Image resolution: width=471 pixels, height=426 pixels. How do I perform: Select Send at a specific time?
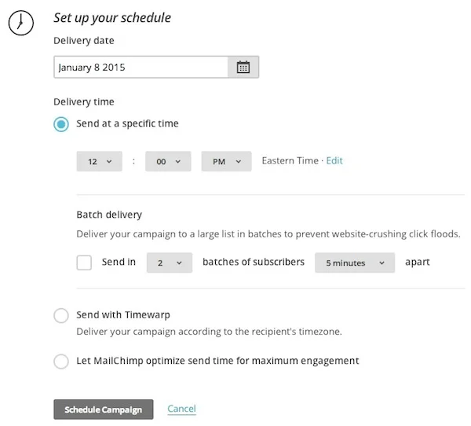point(61,124)
